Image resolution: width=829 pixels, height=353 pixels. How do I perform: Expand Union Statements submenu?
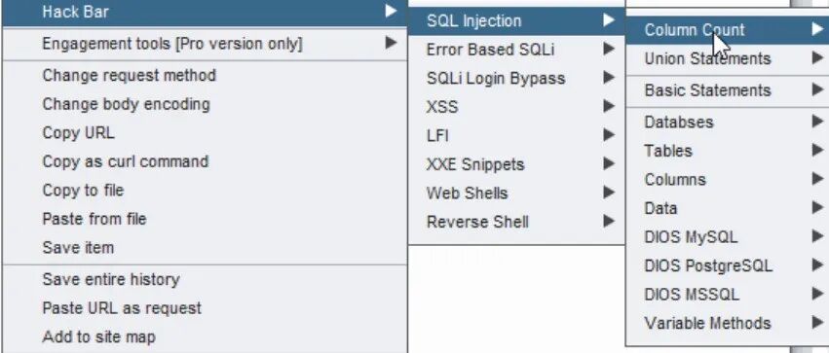pyautogui.click(x=728, y=58)
